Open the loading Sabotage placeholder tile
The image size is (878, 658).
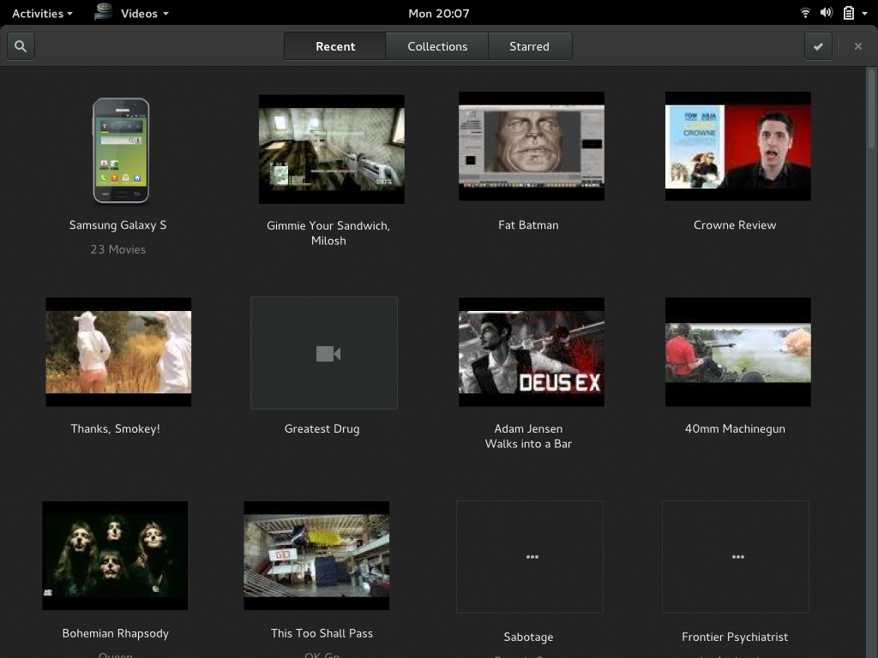[x=530, y=557]
